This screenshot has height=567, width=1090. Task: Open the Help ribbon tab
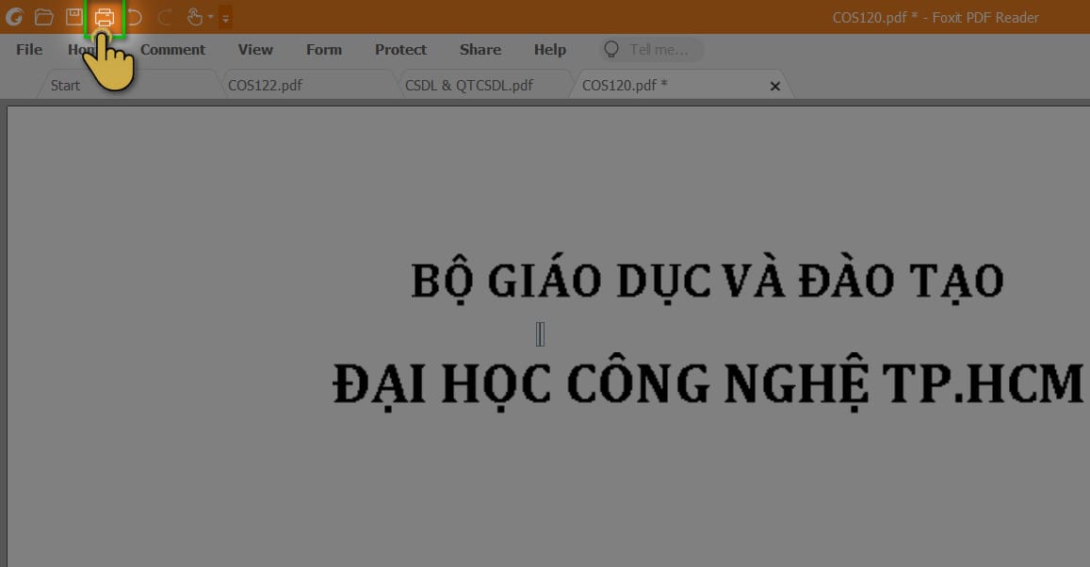pyautogui.click(x=550, y=49)
